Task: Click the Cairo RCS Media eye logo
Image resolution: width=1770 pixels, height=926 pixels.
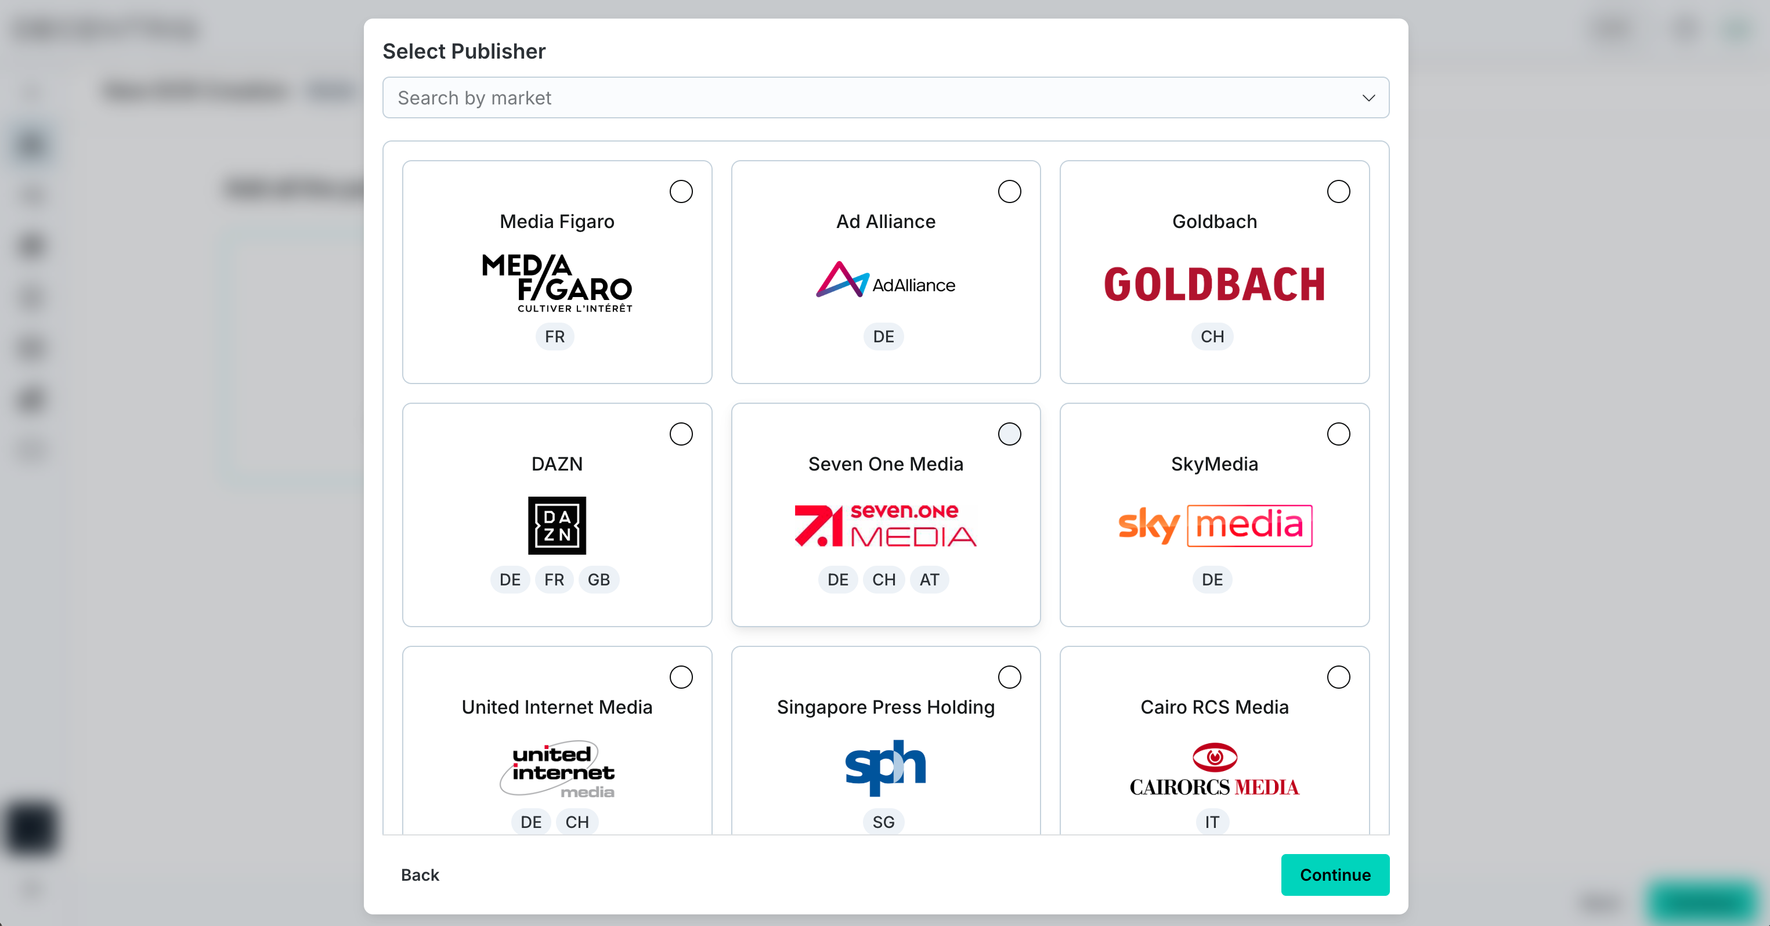Action: click(1213, 768)
